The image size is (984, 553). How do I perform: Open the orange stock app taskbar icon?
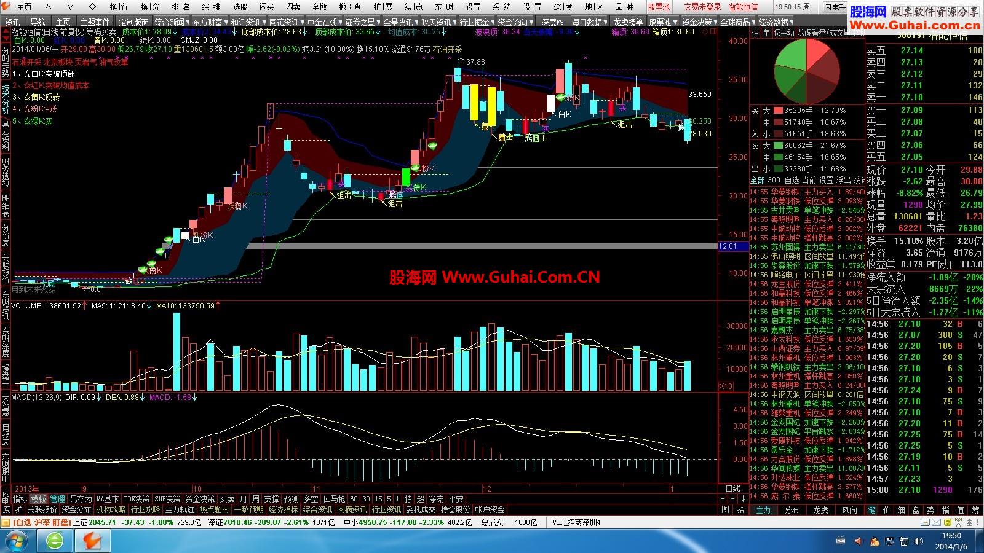coord(93,541)
